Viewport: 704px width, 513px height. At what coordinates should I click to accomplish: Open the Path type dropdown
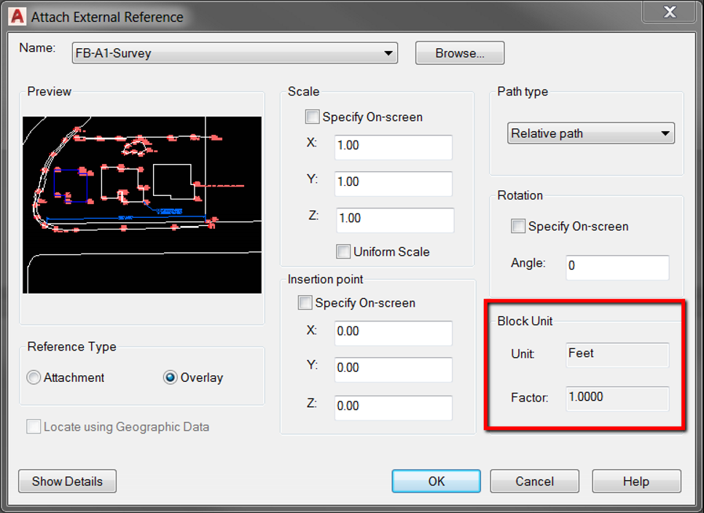(664, 133)
